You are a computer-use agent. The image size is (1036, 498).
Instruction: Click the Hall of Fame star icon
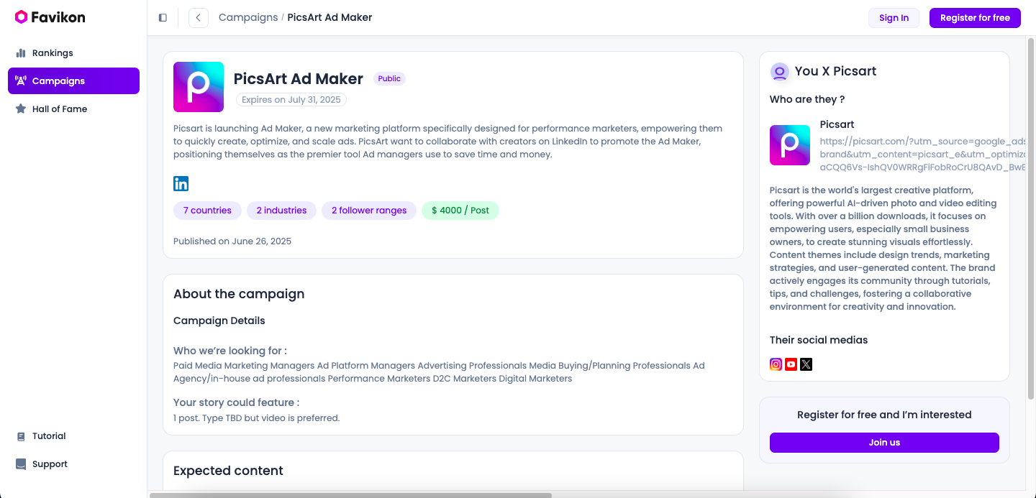click(21, 109)
